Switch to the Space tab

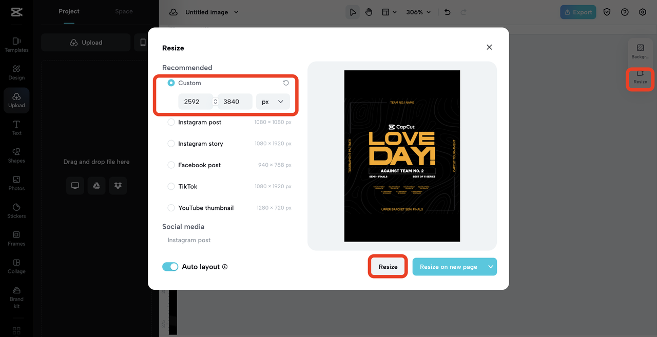(x=124, y=11)
